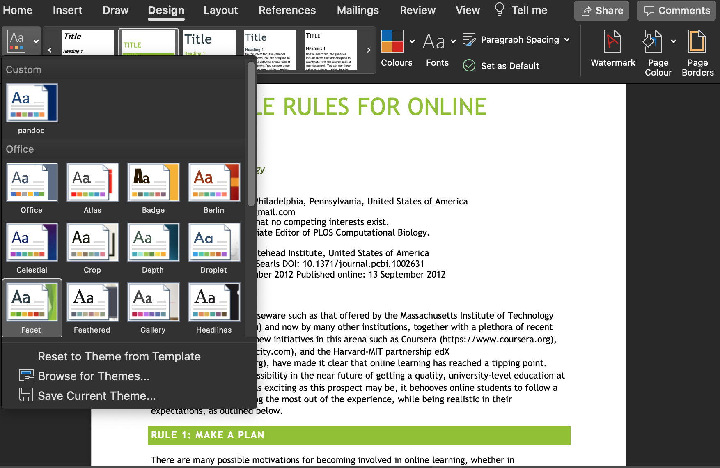Collapse the Themes dropdown arrow
The height and width of the screenshot is (468, 720).
(x=36, y=41)
